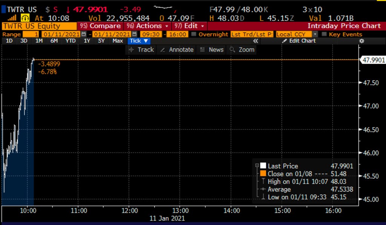Select the 1Y range tab
Screen dimensions: 386x225
tap(87, 41)
